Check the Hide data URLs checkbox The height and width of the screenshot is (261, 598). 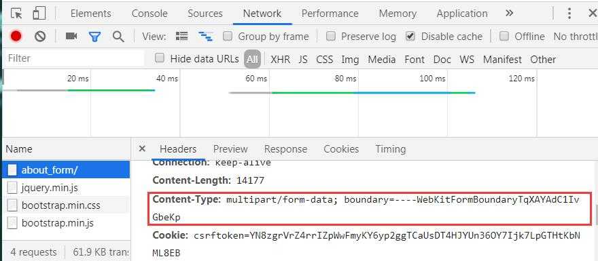click(160, 58)
